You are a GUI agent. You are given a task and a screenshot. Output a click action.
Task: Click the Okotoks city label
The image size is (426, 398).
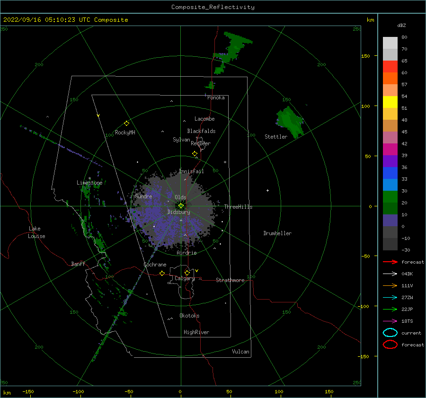tap(189, 316)
